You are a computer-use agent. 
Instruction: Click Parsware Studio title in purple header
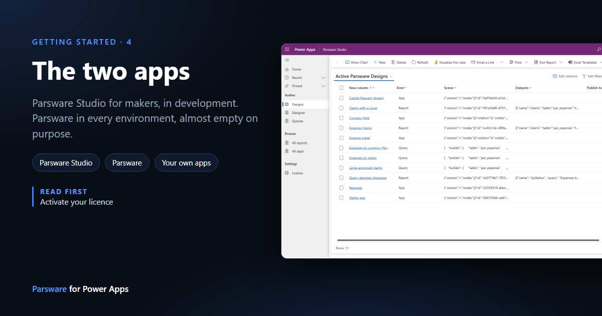pos(335,50)
